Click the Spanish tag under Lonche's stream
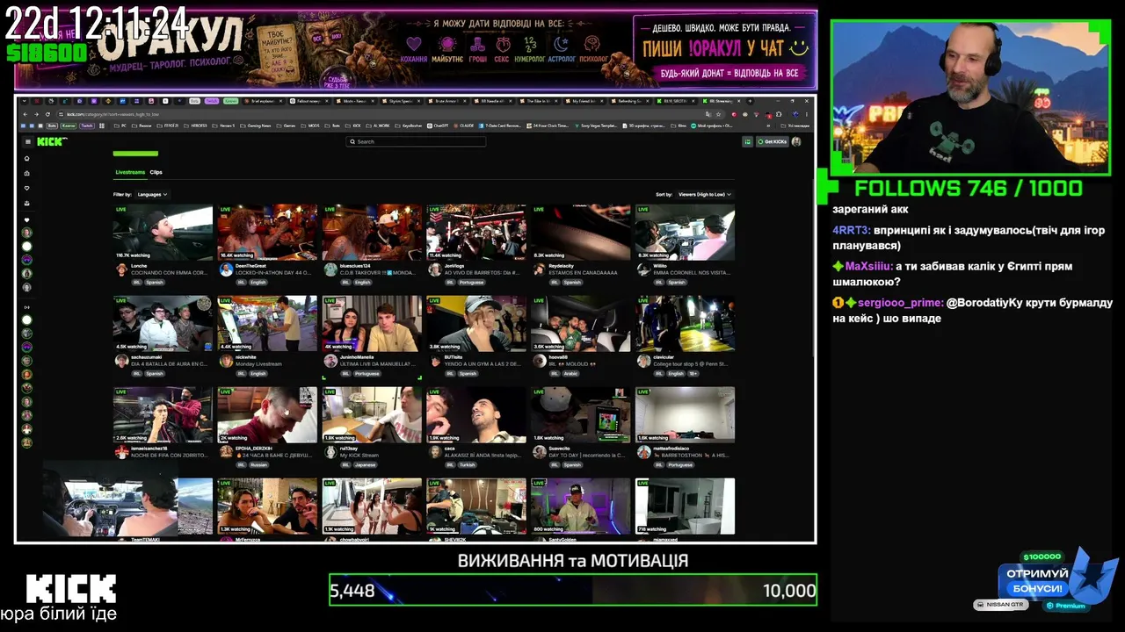 tap(155, 282)
